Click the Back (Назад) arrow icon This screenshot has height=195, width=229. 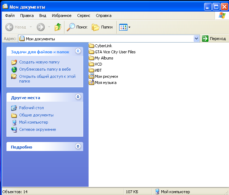(9, 27)
